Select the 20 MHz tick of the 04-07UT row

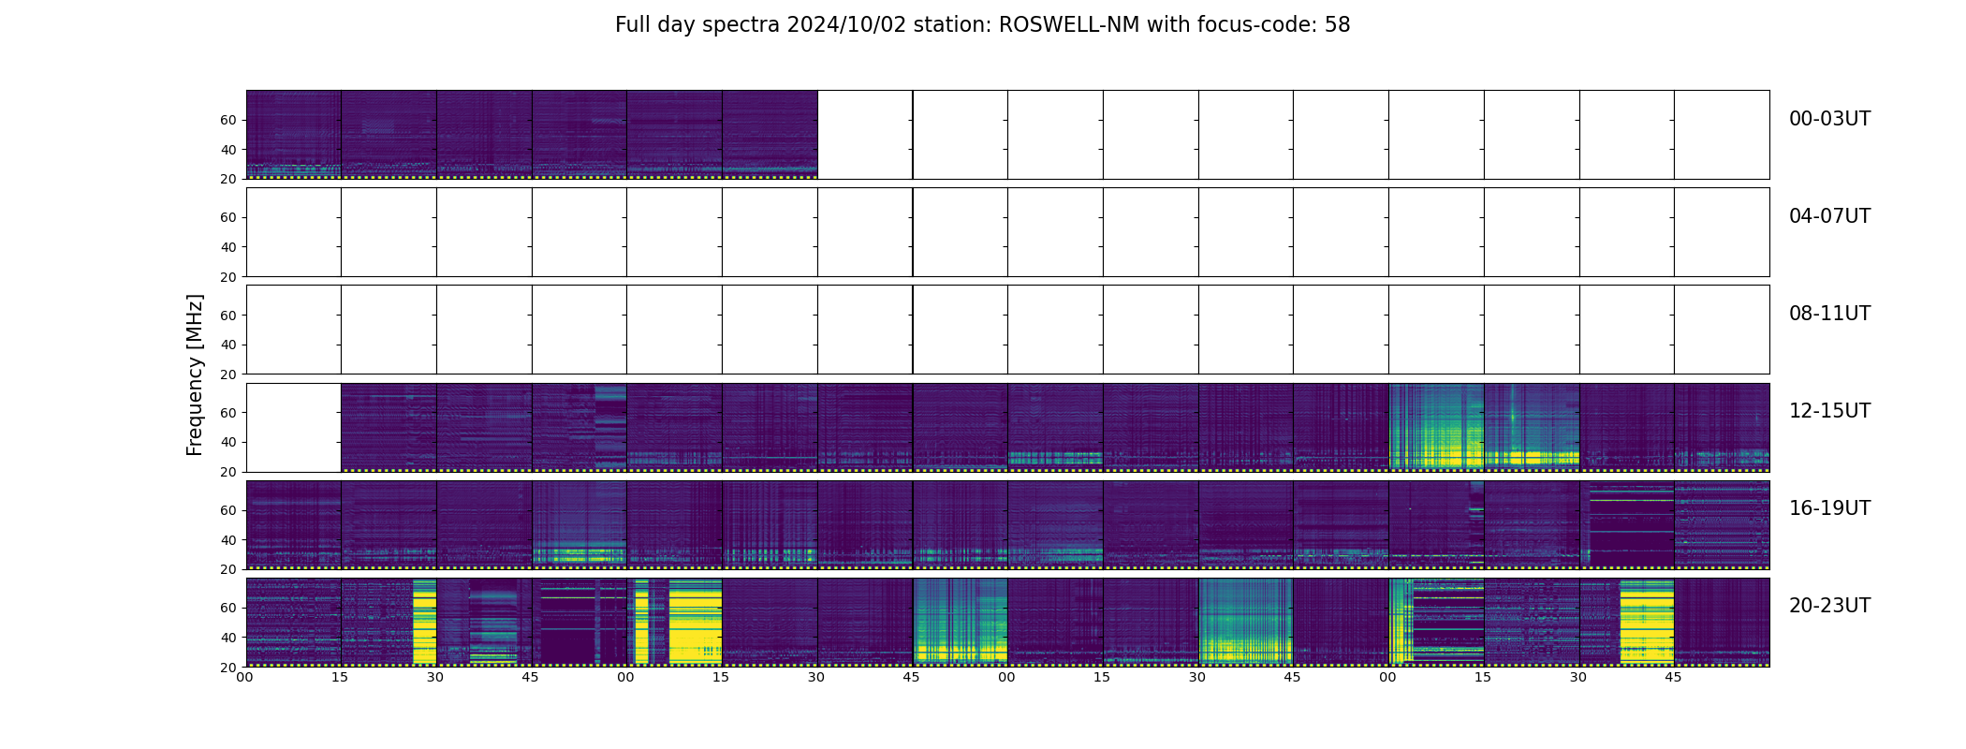[x=228, y=277]
